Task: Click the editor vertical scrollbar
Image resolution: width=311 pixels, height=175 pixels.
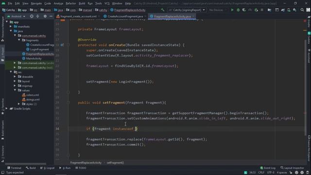Action: click(x=305, y=87)
